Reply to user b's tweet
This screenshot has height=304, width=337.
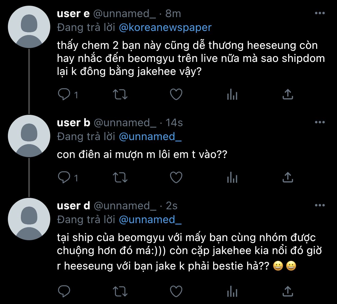pyautogui.click(x=64, y=178)
